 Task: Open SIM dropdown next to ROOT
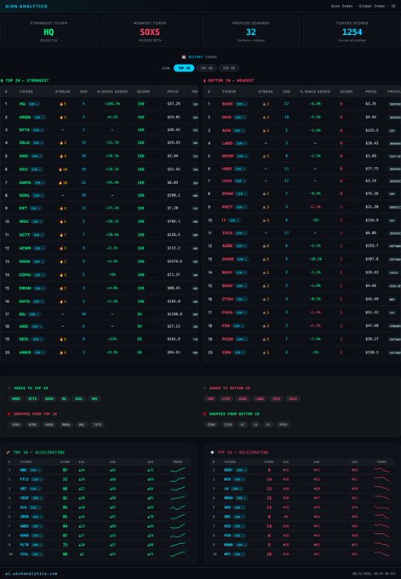tap(241, 470)
